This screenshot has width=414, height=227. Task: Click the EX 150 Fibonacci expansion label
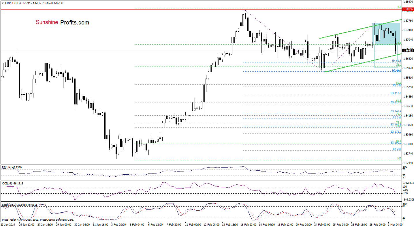[397, 117]
